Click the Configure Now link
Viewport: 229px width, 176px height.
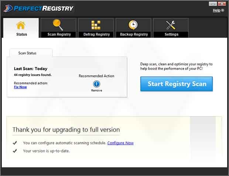(x=120, y=143)
